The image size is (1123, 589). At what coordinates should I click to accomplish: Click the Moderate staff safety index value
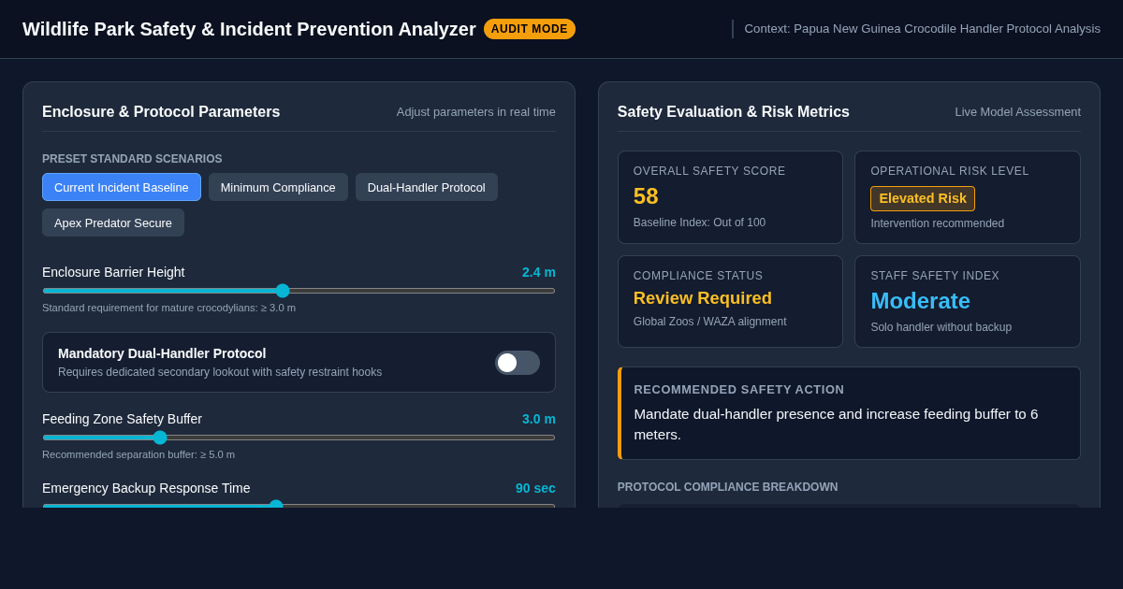pyautogui.click(x=920, y=301)
